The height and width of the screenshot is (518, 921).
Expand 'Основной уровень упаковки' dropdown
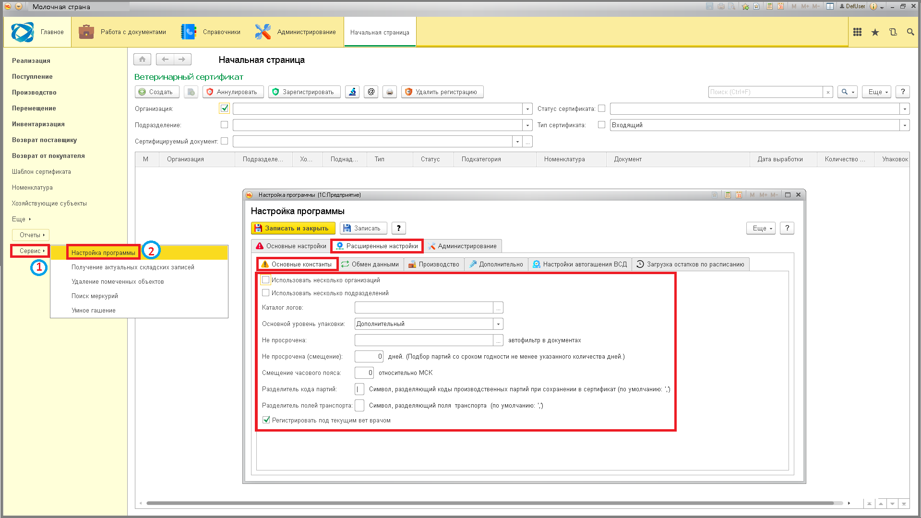coord(498,324)
